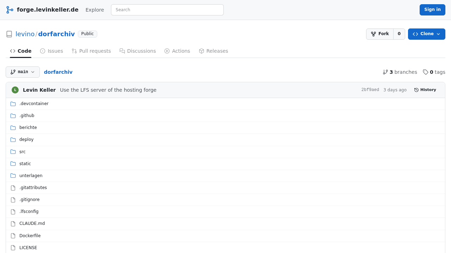Click the unterlagen folder icon
Image resolution: width=451 pixels, height=253 pixels.
pyautogui.click(x=13, y=176)
